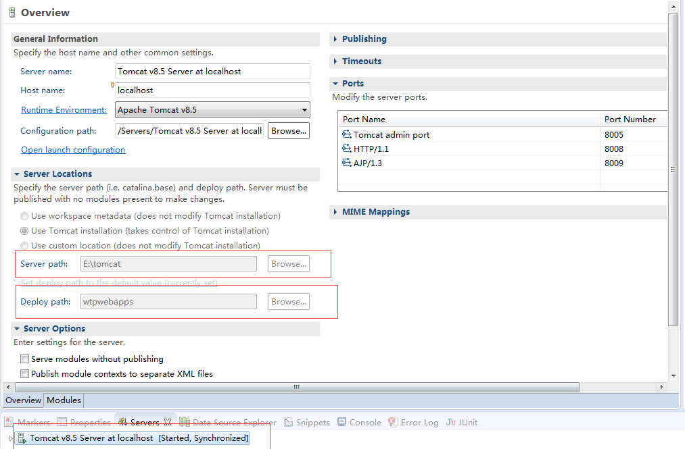Viewport: 685px width, 449px height.
Task: Click the Server name input field
Action: [213, 71]
